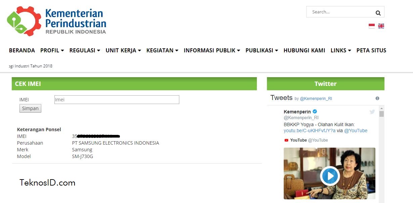Open the UNIT KERJA dropdown menu
The height and width of the screenshot is (203, 413).
(x=123, y=50)
